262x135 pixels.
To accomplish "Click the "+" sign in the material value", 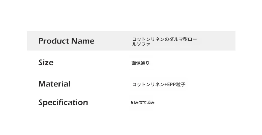I will (166, 84).
